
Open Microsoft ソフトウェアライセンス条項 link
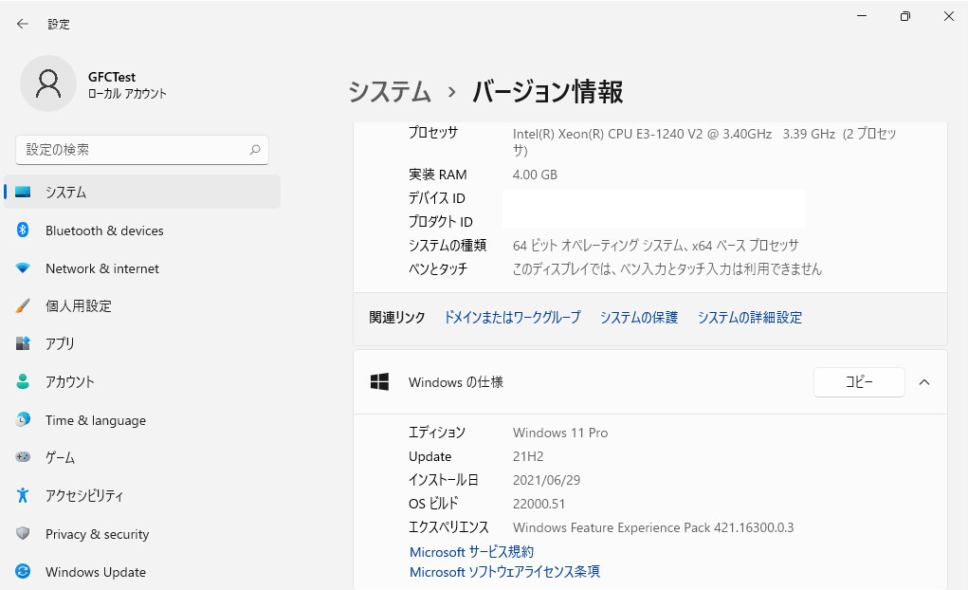504,571
